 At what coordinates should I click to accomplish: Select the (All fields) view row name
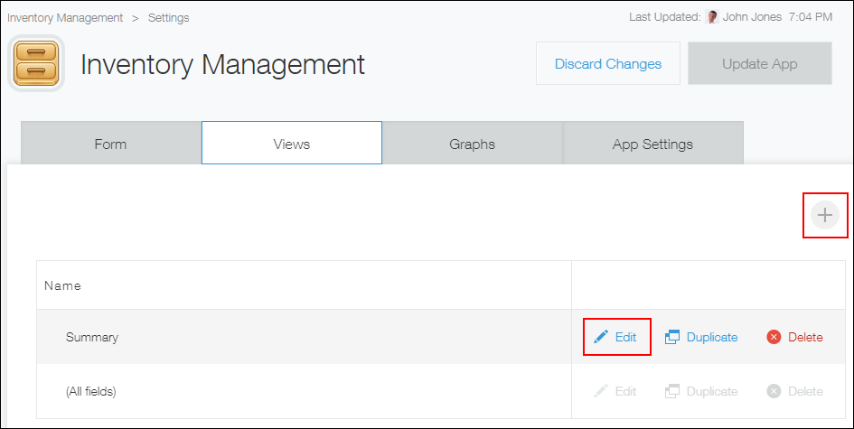click(90, 391)
